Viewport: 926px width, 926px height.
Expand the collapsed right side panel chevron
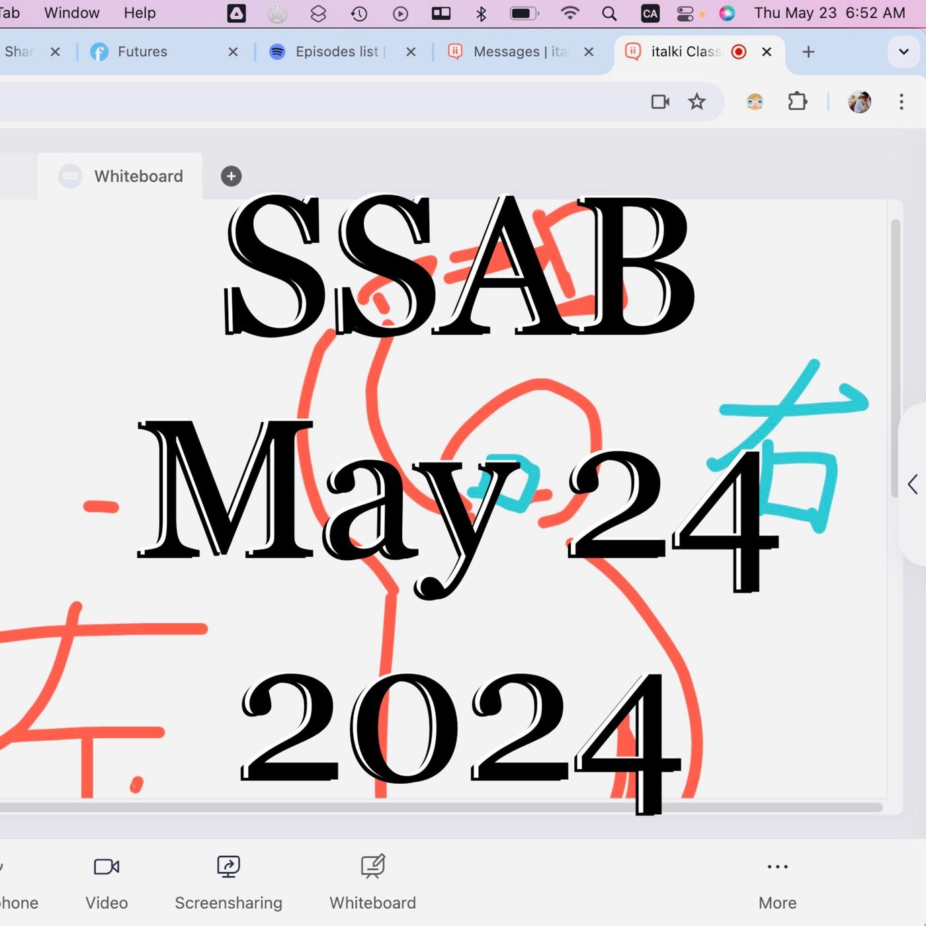(x=913, y=484)
